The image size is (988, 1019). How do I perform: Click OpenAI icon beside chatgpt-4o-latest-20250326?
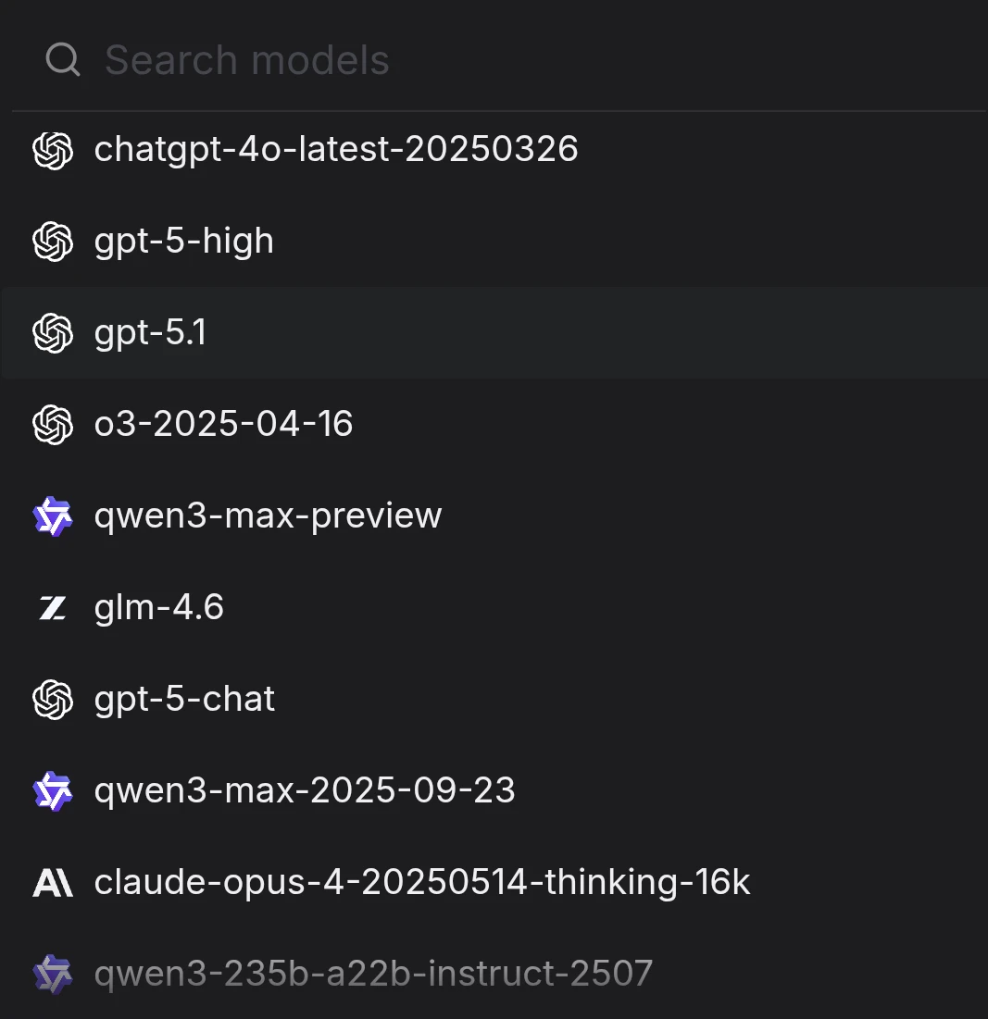point(53,150)
